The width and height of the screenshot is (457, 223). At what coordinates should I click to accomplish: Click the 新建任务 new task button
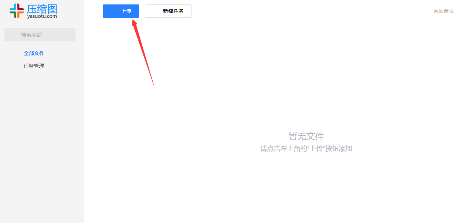[168, 11]
